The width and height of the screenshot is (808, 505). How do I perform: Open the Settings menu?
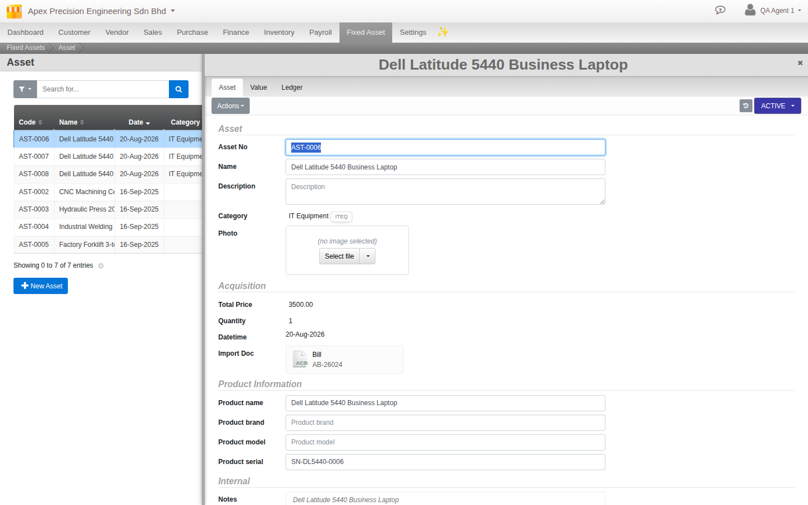(x=413, y=33)
